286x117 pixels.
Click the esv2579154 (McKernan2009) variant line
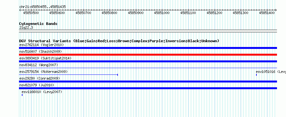pos(68,75)
